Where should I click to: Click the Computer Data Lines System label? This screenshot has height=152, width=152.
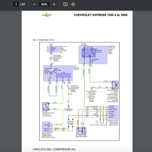pyautogui.click(x=70, y=124)
